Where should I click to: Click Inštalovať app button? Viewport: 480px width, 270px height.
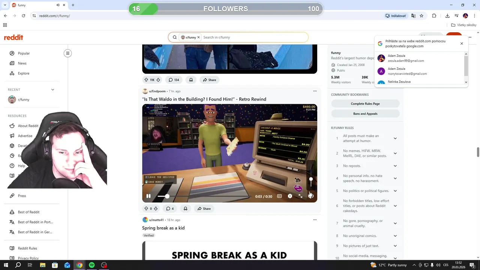[396, 16]
